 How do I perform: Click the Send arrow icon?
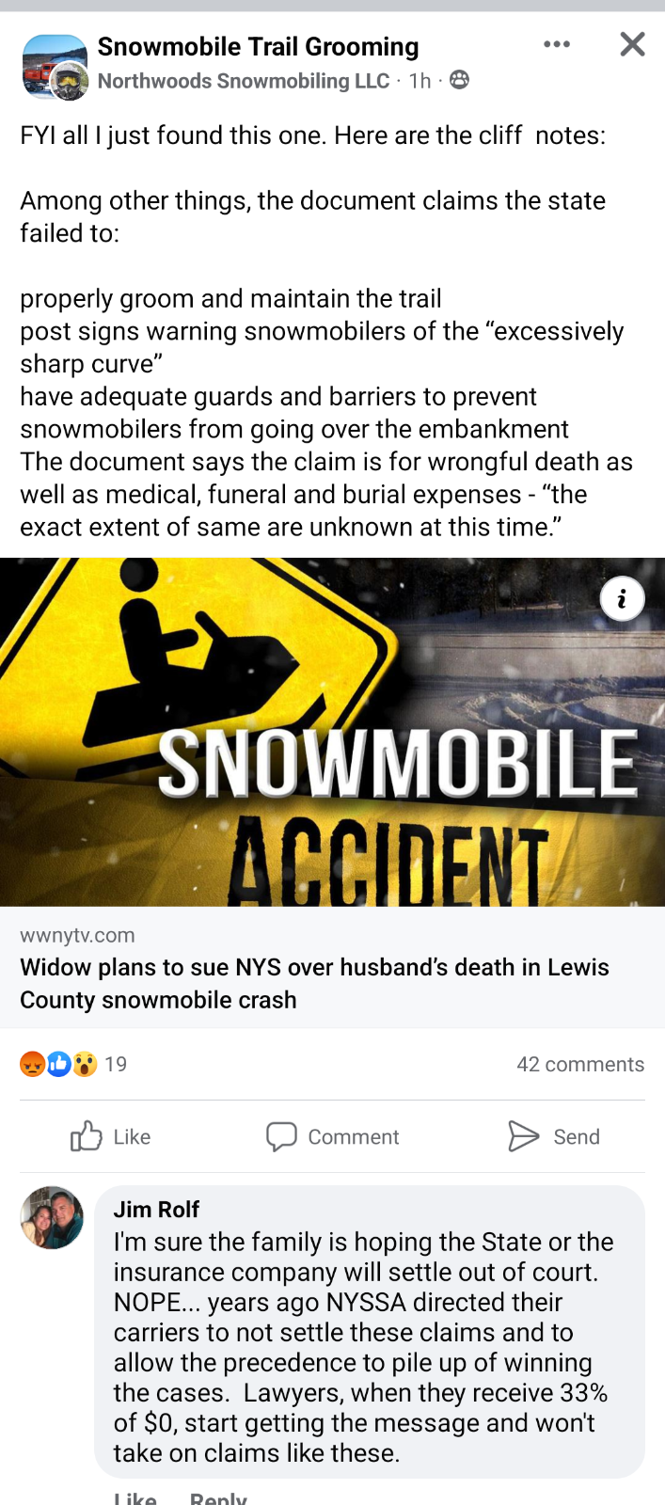523,1136
